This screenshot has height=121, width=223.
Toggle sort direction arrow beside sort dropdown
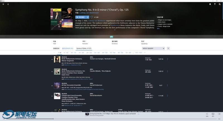(168, 48)
